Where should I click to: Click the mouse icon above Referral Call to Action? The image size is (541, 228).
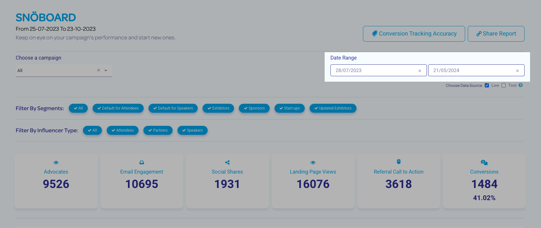[x=399, y=162]
